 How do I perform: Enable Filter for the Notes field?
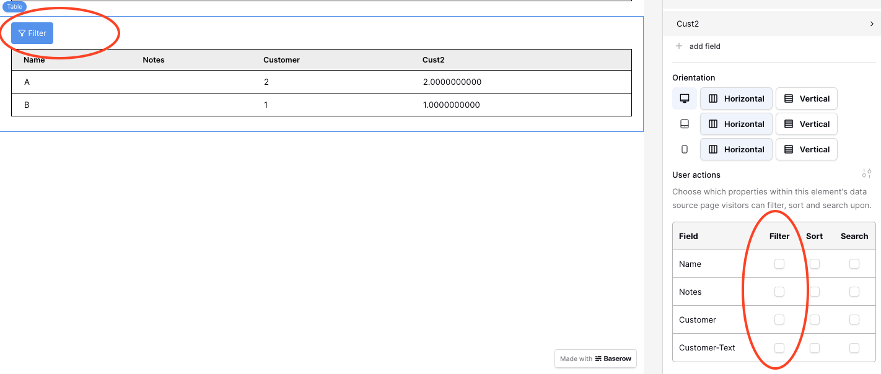pos(779,292)
